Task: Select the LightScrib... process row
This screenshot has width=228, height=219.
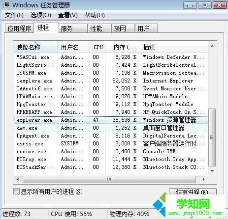Action: point(111,65)
